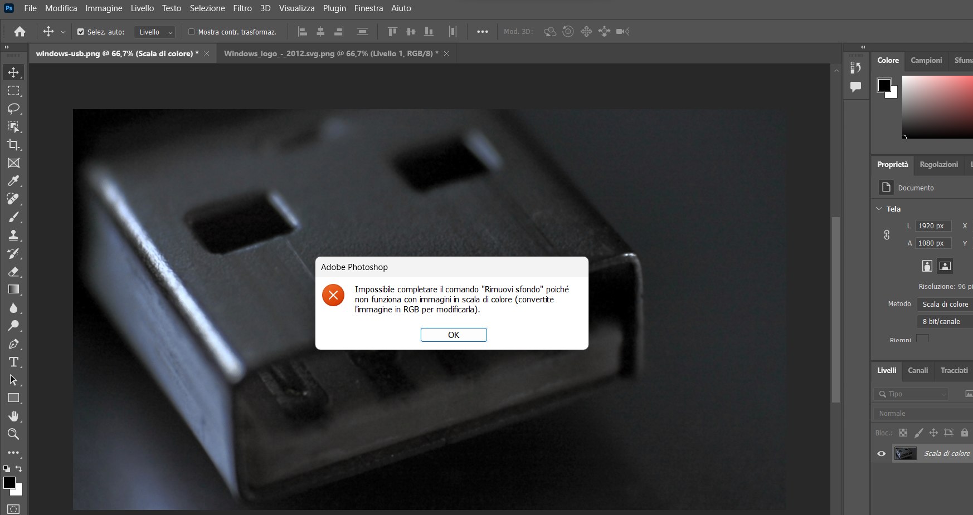The width and height of the screenshot is (973, 515).
Task: Collapse the "Tela" section
Action: (x=879, y=209)
